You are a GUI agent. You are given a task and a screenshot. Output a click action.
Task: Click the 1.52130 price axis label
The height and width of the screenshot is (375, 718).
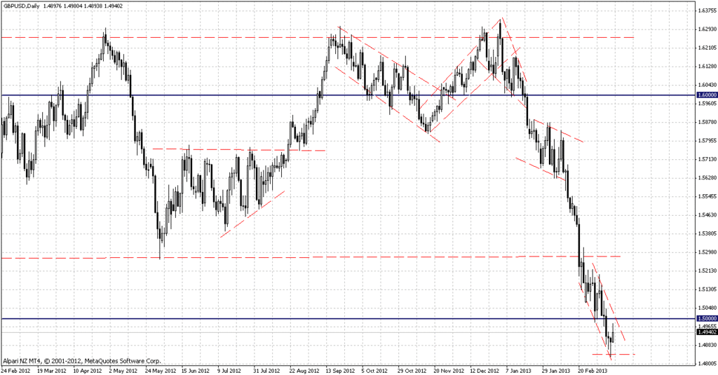point(707,271)
